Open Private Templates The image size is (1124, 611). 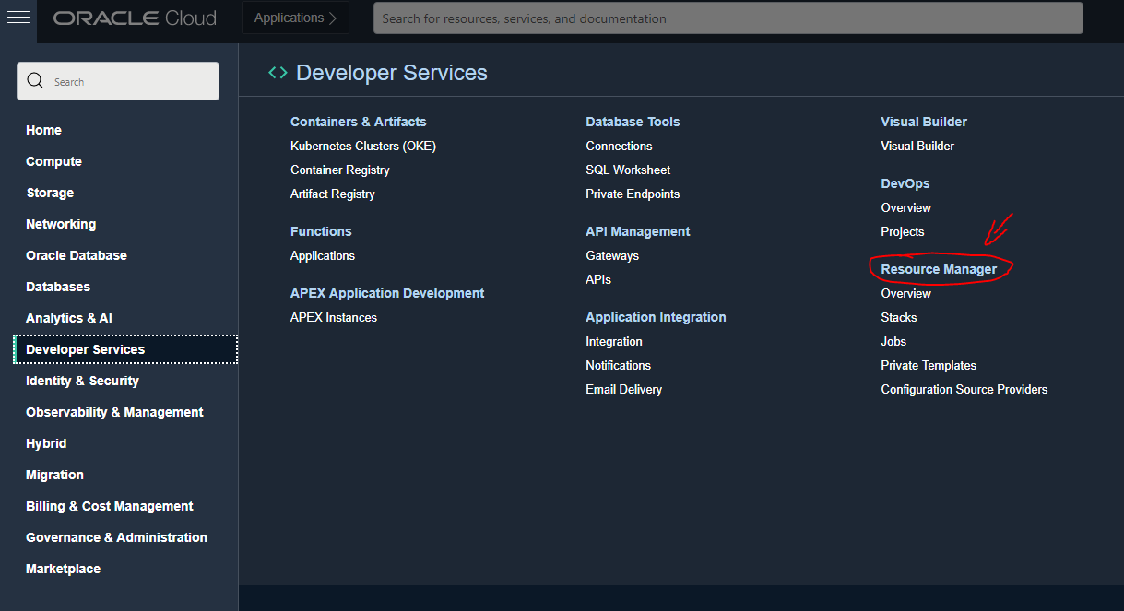(929, 365)
